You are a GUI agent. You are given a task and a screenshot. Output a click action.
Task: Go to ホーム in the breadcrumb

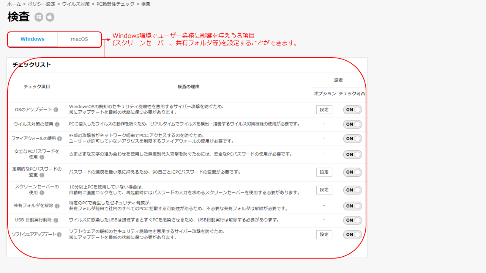14,4
